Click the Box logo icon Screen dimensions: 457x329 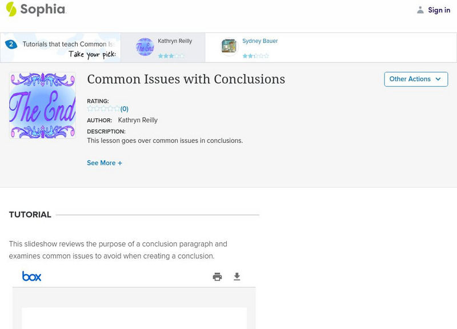[x=31, y=276]
